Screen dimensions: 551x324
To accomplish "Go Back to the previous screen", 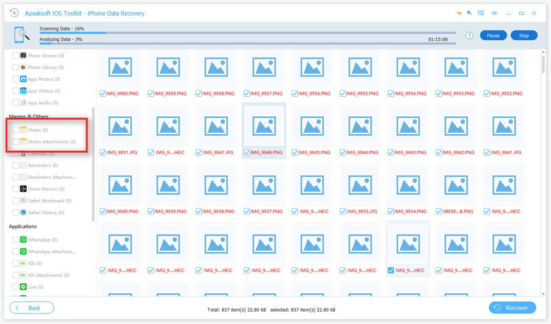I will pos(32,308).
